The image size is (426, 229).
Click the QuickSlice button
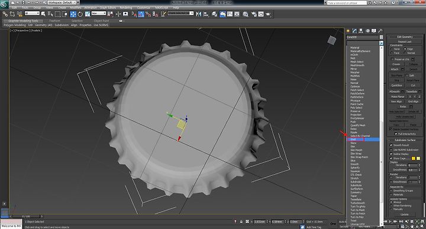click(396, 86)
